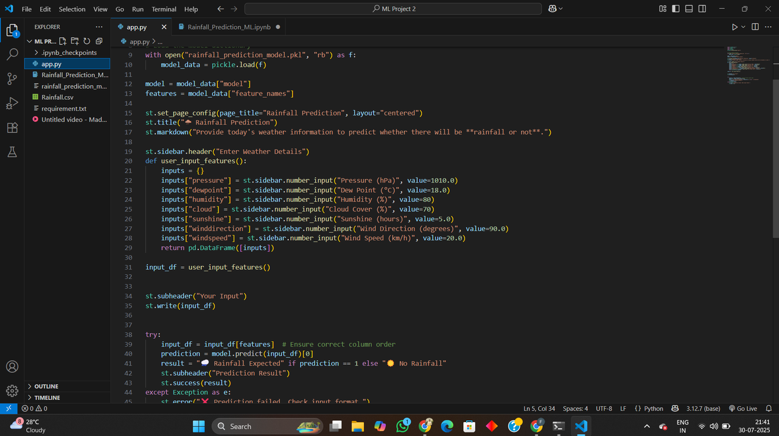Toggle the secondary side bar
The image size is (779, 436).
pyautogui.click(x=702, y=9)
